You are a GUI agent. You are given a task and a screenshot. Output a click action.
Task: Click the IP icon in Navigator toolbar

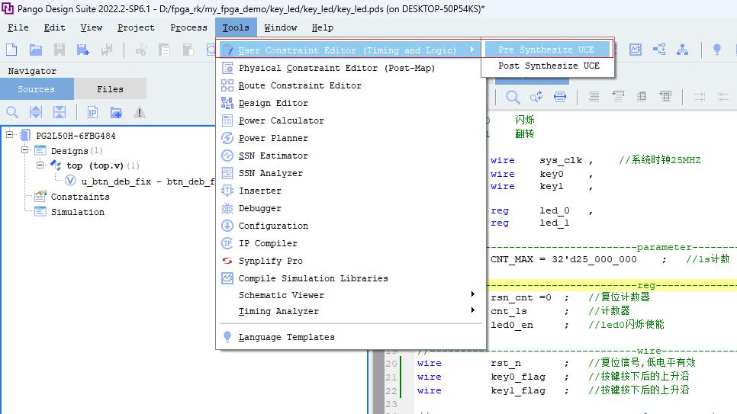click(92, 113)
